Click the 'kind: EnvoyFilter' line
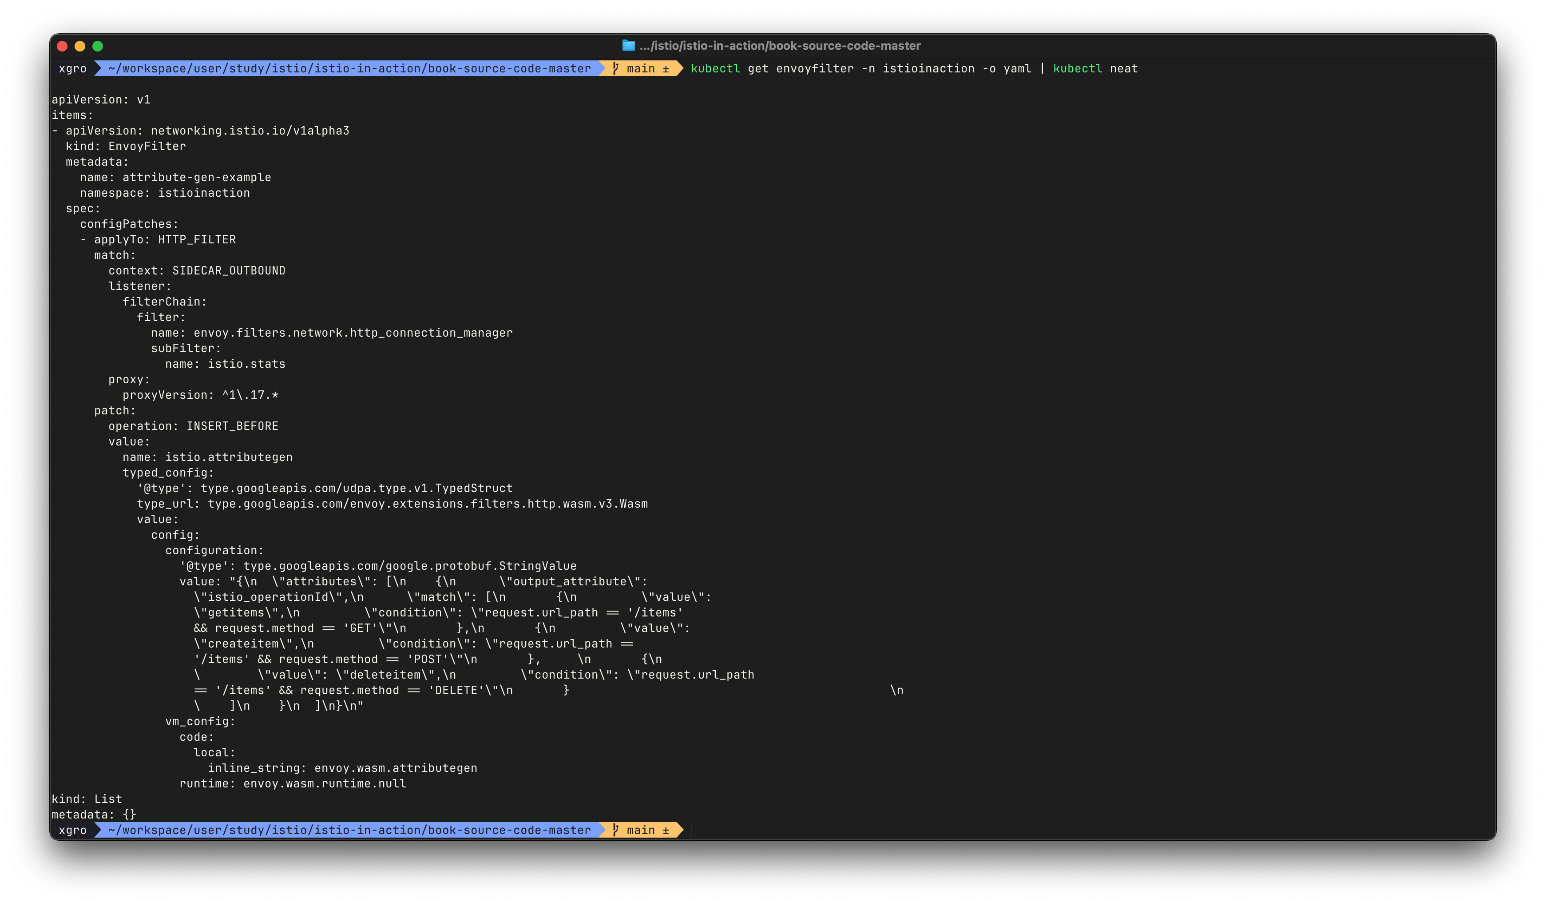The height and width of the screenshot is (906, 1546). click(126, 146)
